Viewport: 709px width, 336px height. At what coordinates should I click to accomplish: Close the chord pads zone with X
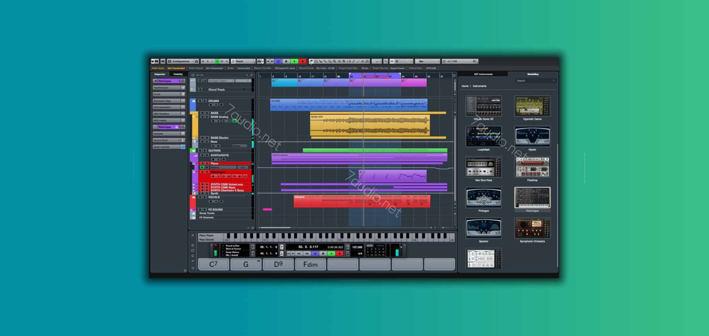point(193,235)
